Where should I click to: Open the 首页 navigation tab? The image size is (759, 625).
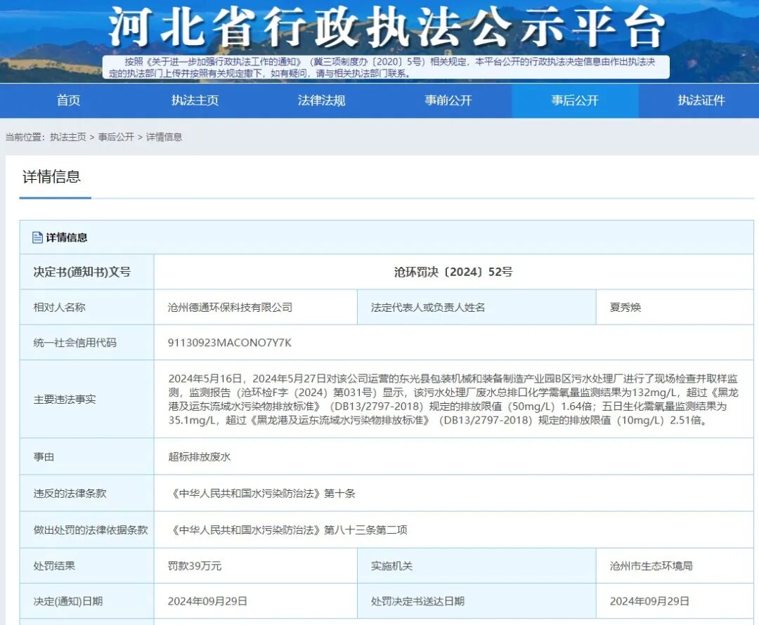click(x=68, y=100)
